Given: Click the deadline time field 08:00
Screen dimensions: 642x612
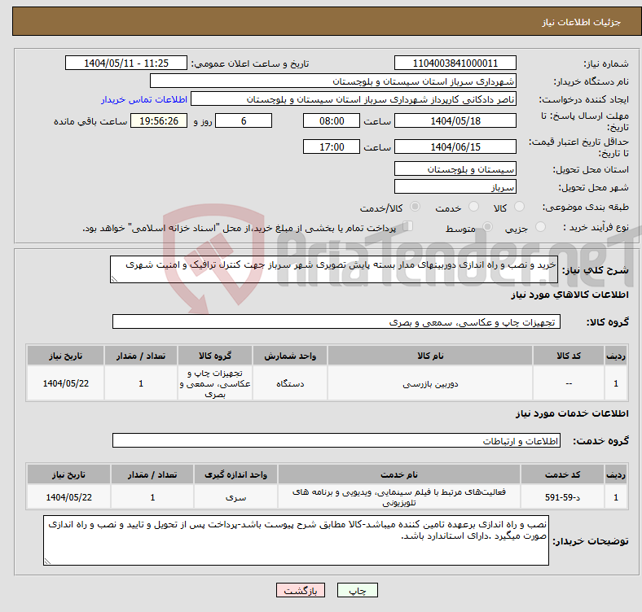Looking at the screenshot, I should (x=332, y=120).
